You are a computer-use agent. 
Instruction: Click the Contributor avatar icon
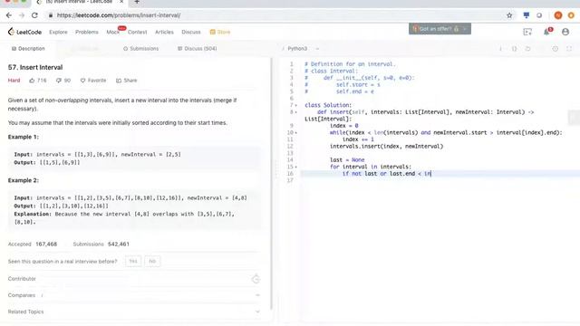tap(256, 279)
